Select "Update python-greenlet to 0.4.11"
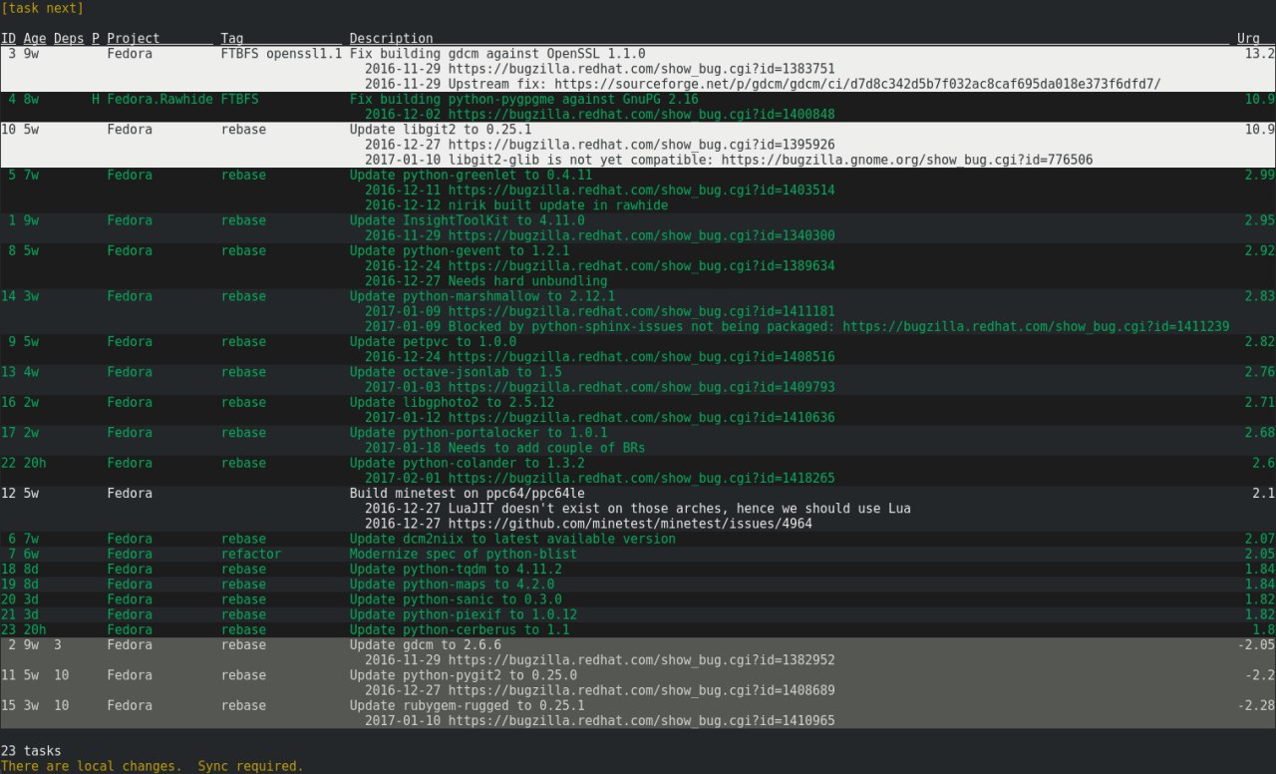 pyautogui.click(x=471, y=175)
